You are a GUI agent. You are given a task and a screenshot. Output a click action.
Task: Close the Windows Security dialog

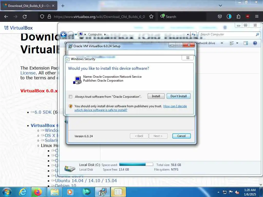188,58
